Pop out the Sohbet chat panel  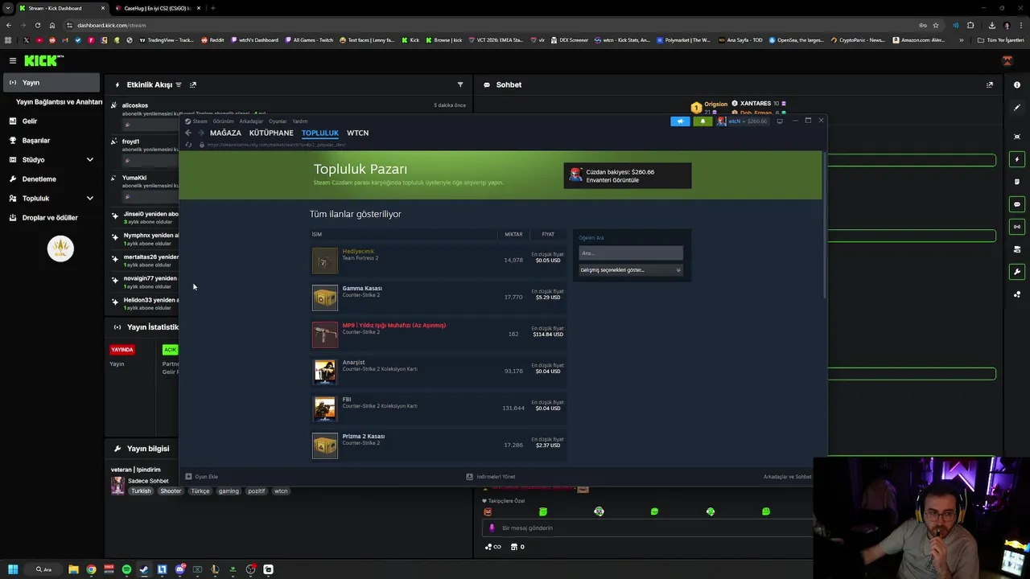[x=990, y=84]
